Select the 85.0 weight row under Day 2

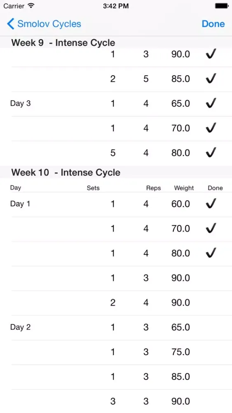116,377
